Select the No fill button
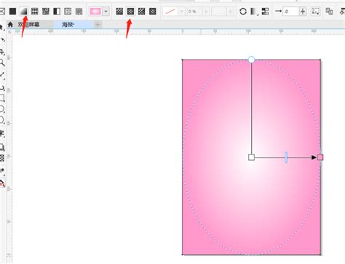 [x=2, y=11]
